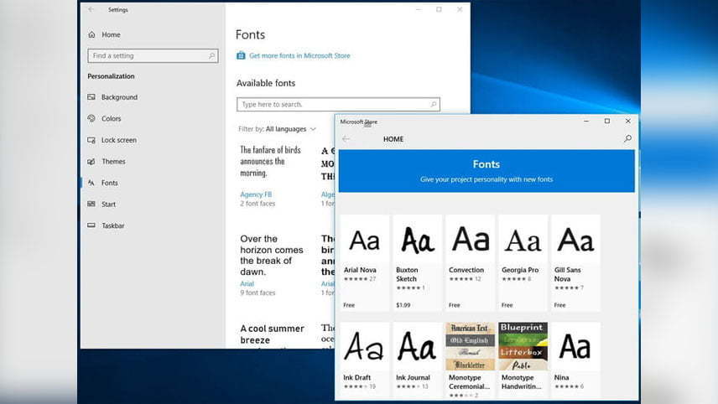Image resolution: width=718 pixels, height=404 pixels.
Task: Select Themes settings page
Action: [113, 161]
